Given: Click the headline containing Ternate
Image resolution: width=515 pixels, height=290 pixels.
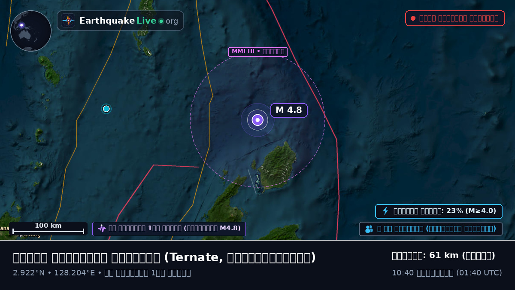Looking at the screenshot, I should tap(164, 257).
